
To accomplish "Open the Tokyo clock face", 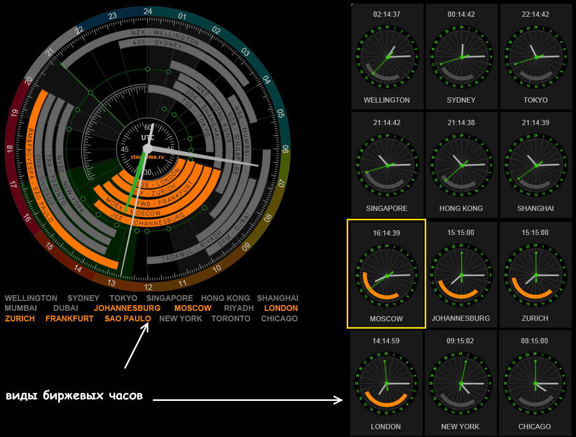I will (x=536, y=57).
